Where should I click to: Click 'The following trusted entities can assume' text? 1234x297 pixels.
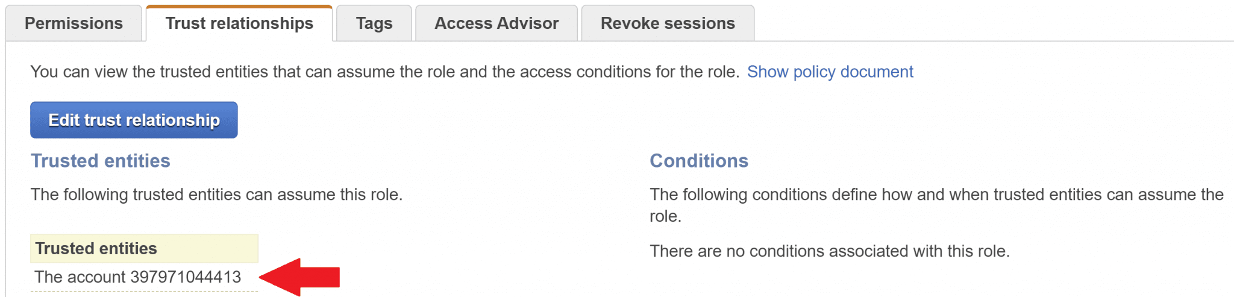click(216, 195)
